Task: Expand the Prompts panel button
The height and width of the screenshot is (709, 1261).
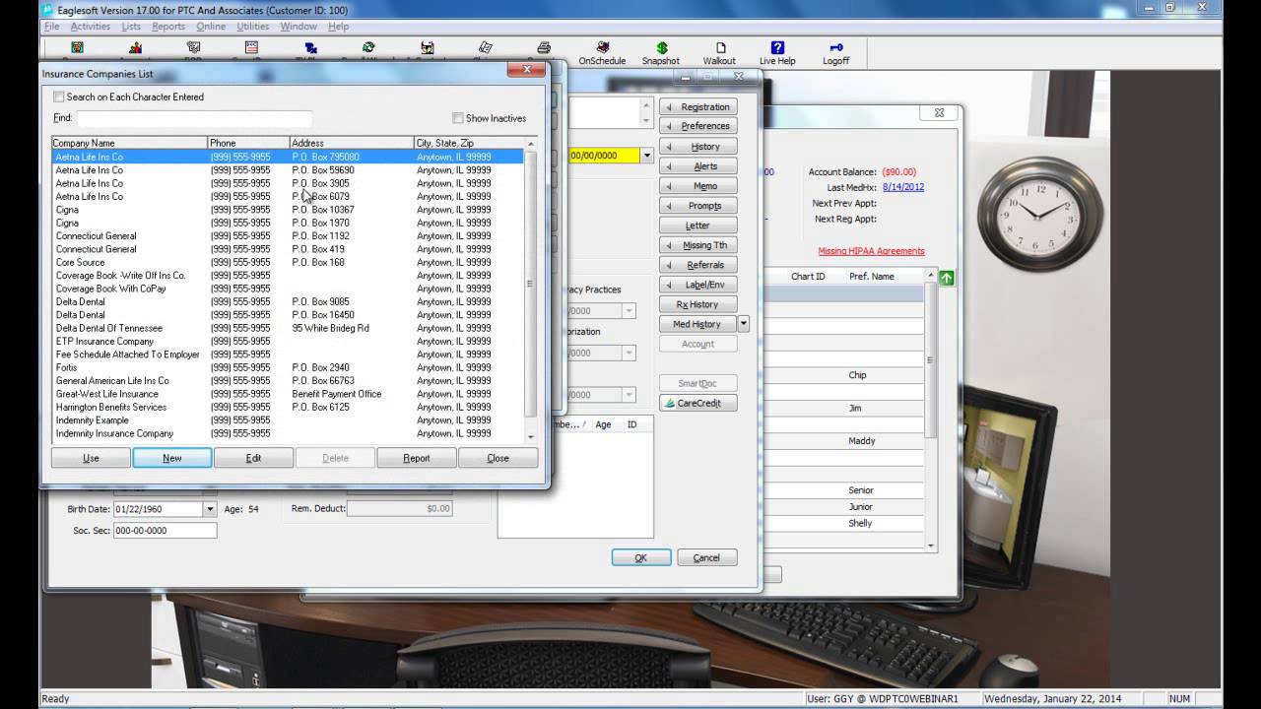Action: [x=698, y=206]
